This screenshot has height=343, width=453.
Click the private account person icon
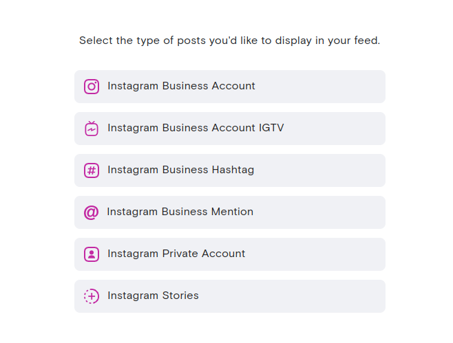click(92, 254)
